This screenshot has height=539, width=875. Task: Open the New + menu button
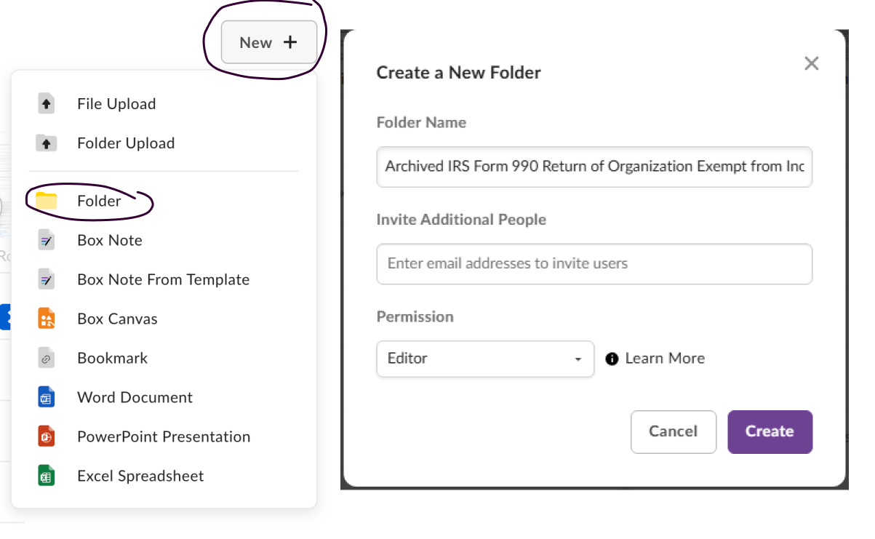269,42
